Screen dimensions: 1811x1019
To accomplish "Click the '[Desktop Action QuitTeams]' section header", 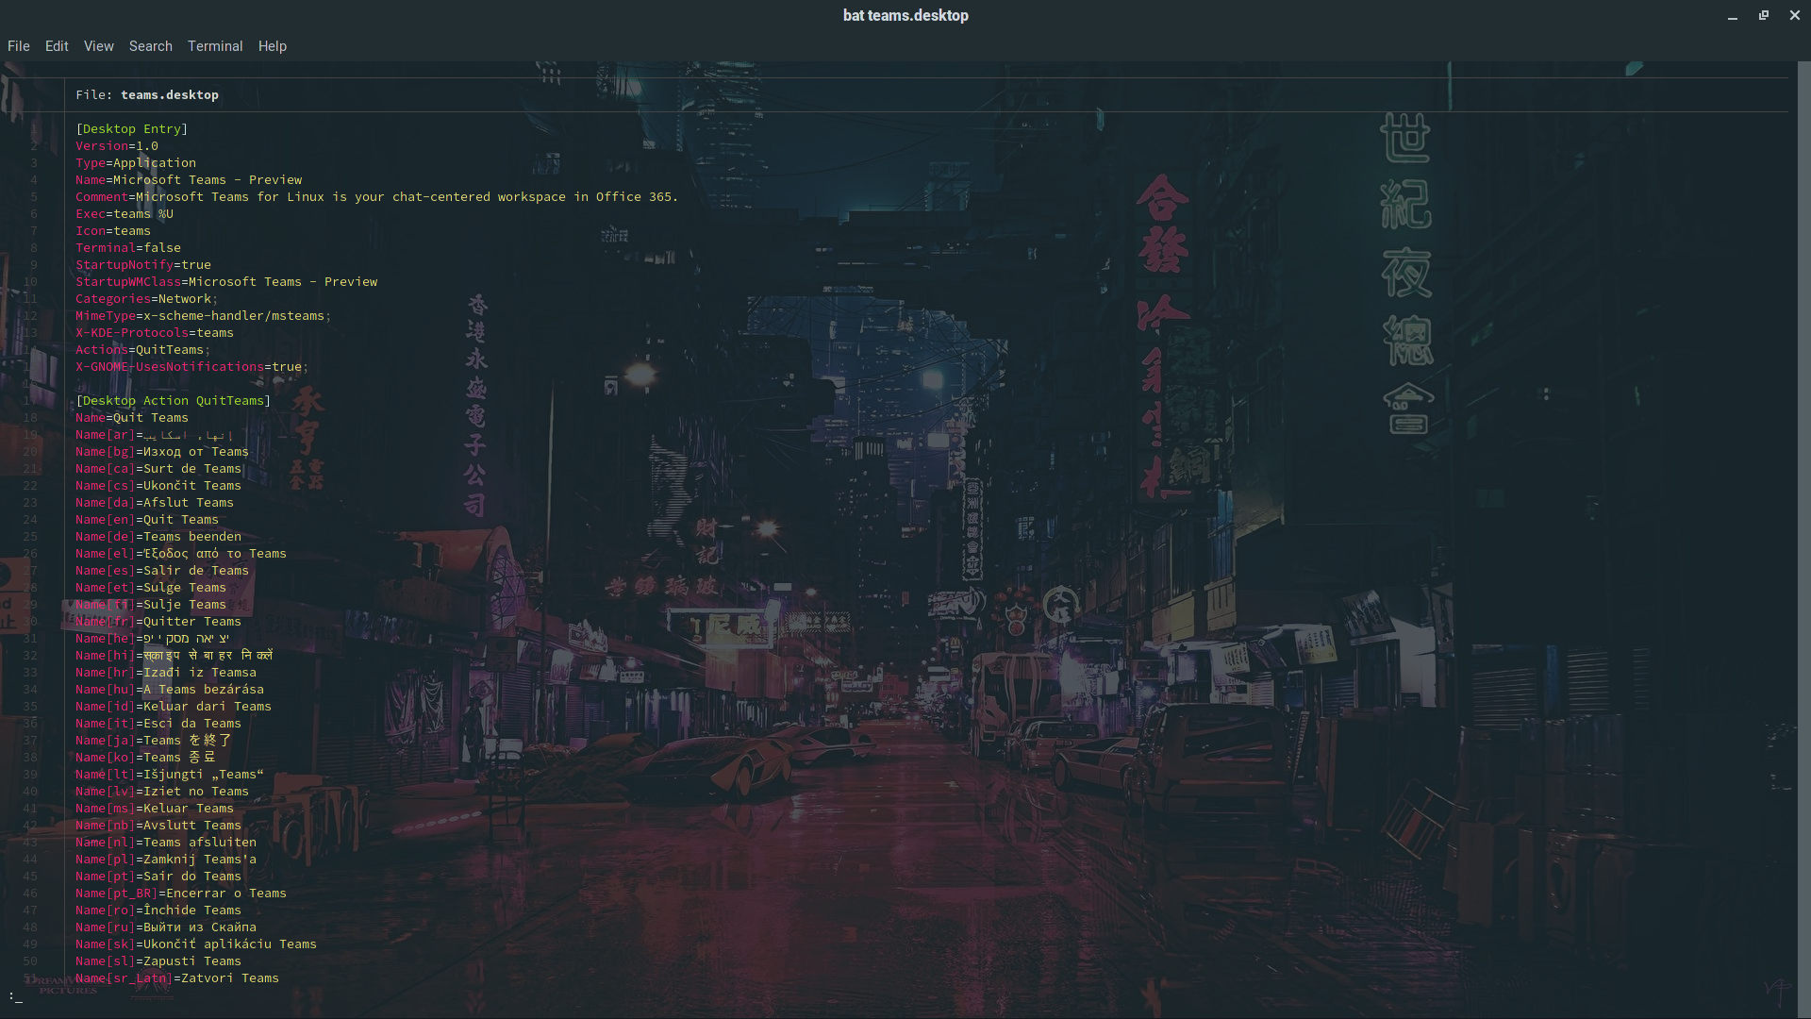I will click(174, 401).
